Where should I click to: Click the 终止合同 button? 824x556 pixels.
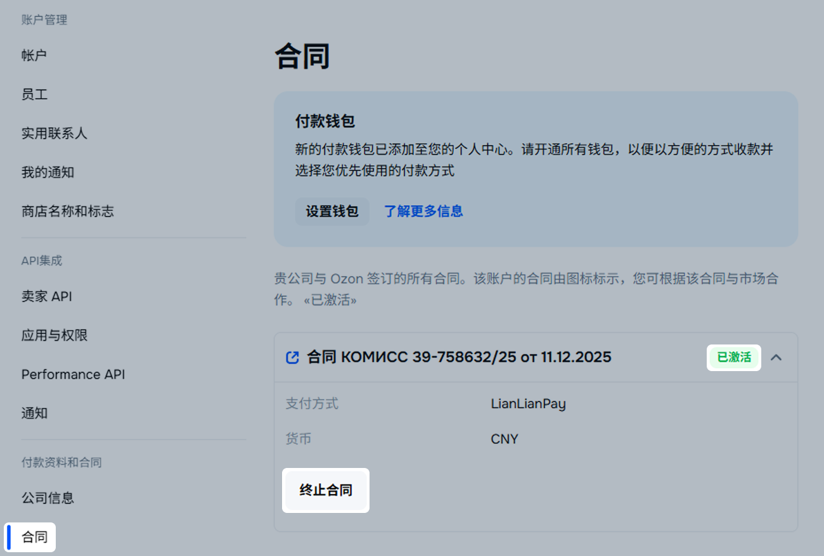pos(326,490)
